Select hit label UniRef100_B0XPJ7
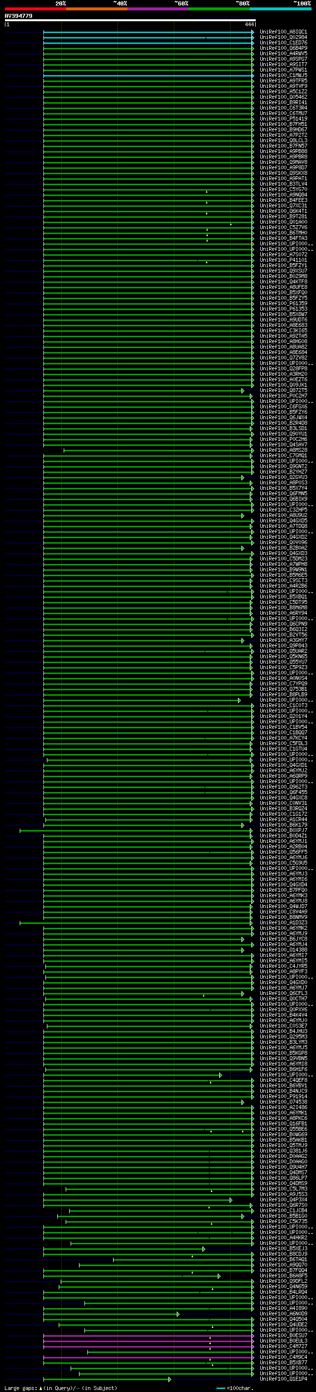The height and width of the screenshot is (1392, 316). 283,830
